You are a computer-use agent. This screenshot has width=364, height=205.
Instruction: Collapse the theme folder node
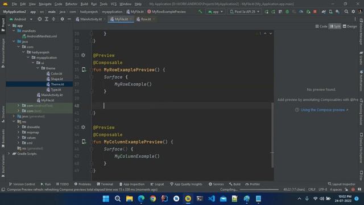pos(38,68)
